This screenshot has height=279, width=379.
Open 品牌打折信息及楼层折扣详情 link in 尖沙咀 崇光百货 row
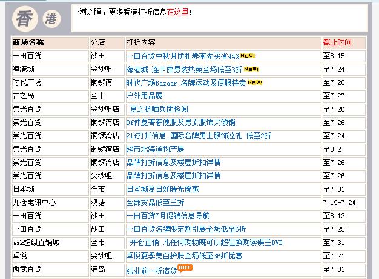(x=174, y=176)
